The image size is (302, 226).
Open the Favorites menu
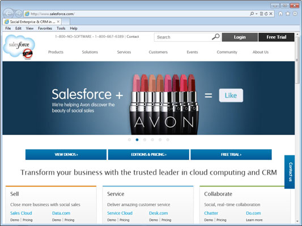(x=45, y=28)
